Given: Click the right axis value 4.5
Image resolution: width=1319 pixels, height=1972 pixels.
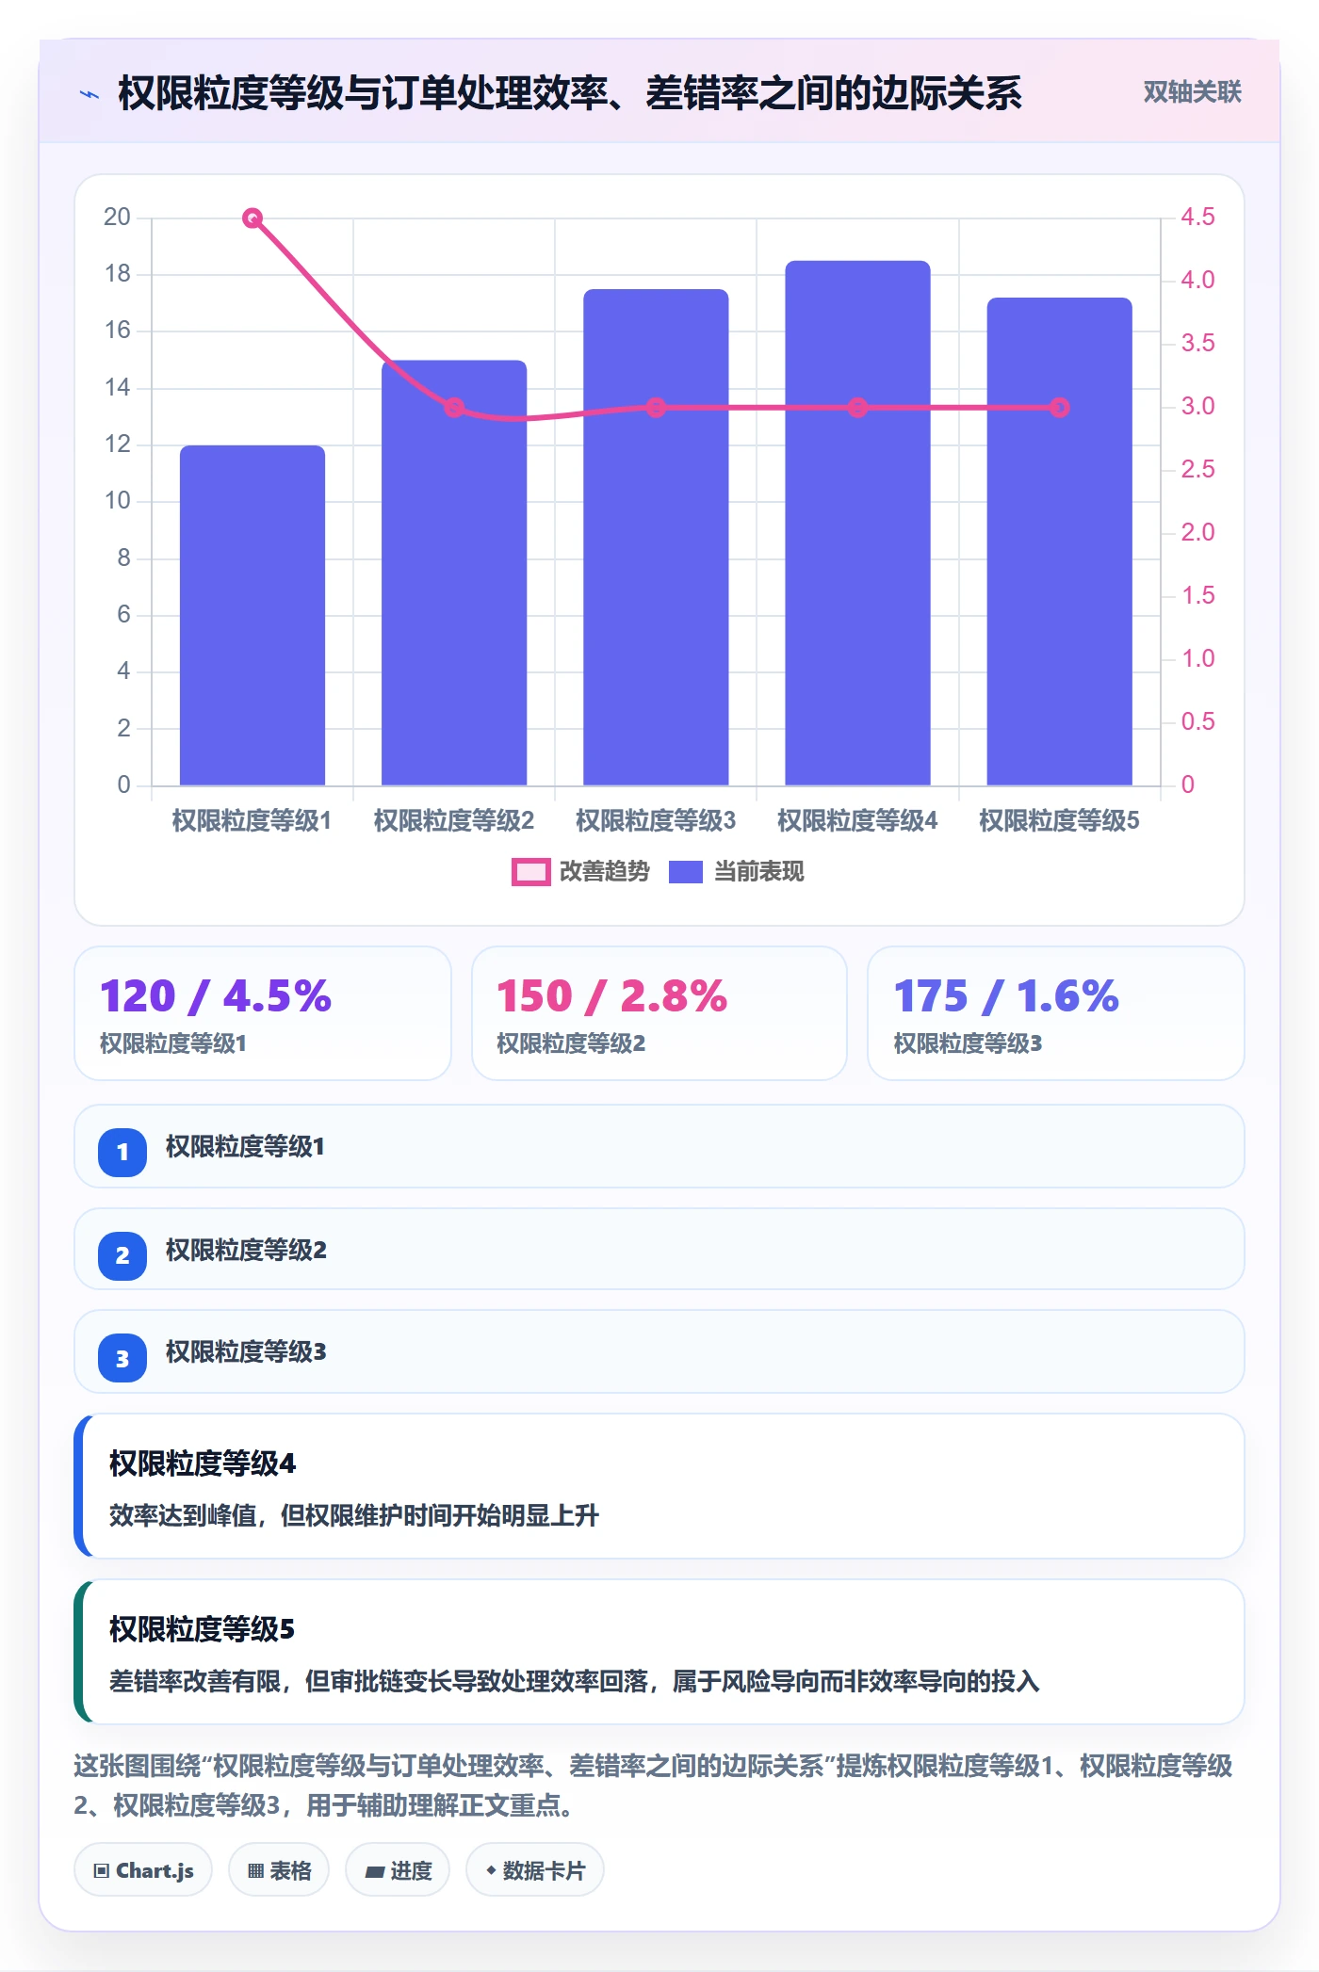Looking at the screenshot, I should pyautogui.click(x=1197, y=218).
